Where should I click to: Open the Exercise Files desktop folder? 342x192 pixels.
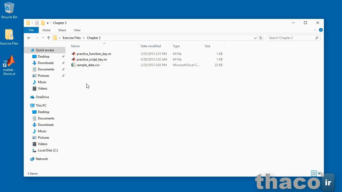click(x=9, y=37)
